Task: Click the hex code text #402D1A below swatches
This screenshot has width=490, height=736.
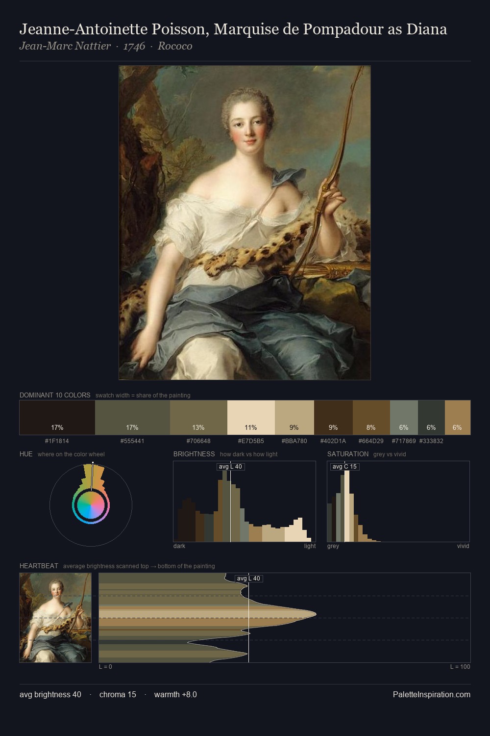Action: pos(333,441)
